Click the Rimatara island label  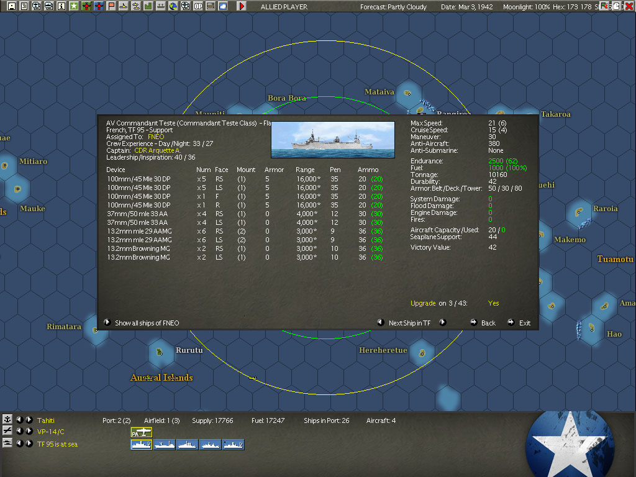pos(64,327)
